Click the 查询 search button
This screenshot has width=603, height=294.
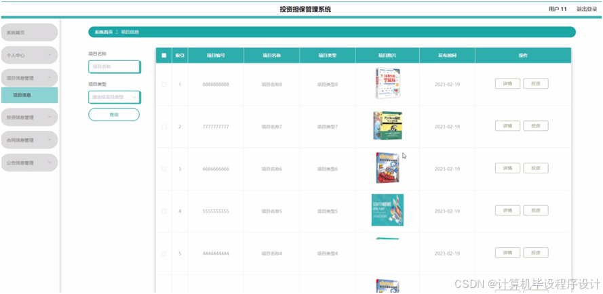pyautogui.click(x=114, y=114)
